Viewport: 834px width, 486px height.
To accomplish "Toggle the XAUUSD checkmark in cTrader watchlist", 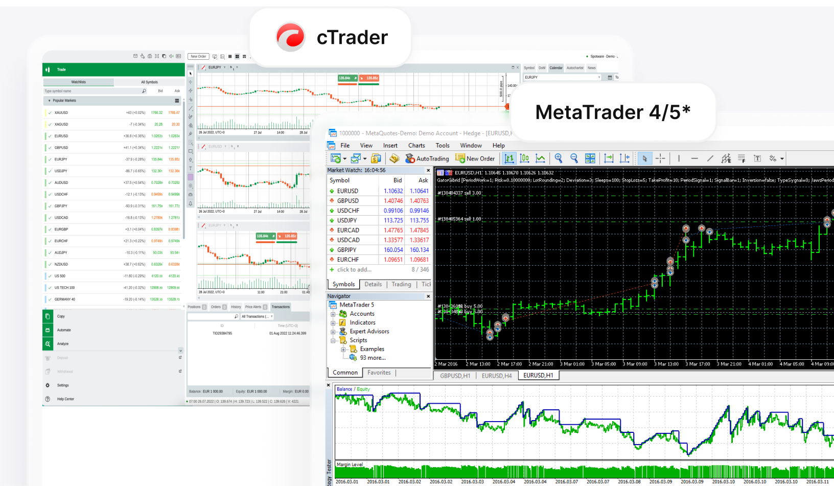I will tap(50, 113).
